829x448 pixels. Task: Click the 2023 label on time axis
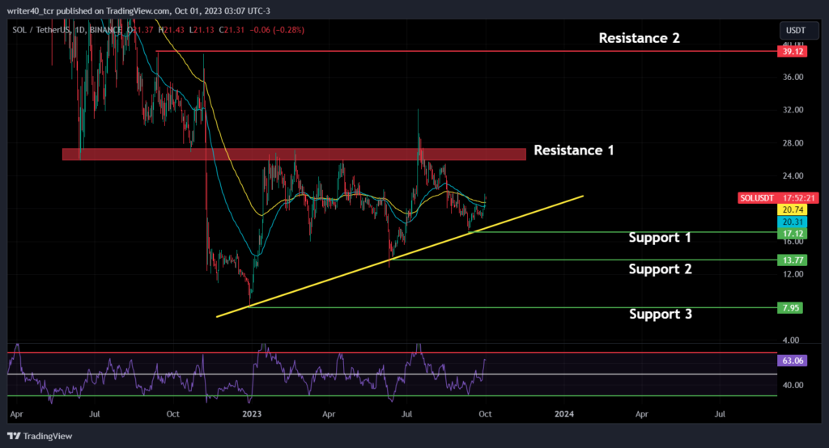(252, 414)
